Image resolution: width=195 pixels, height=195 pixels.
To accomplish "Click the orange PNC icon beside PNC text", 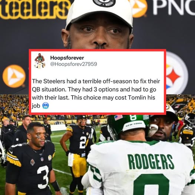I will point(139,8).
